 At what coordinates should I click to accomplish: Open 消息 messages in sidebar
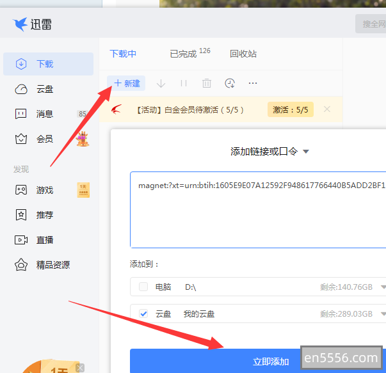[45, 114]
